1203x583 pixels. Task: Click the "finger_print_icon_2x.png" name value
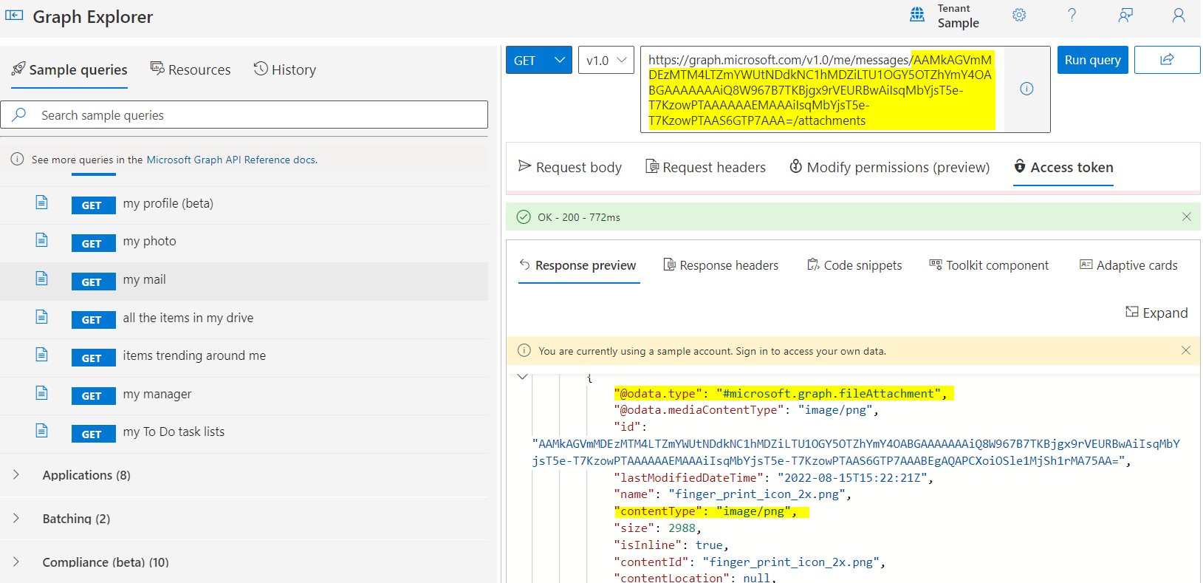coord(757,494)
